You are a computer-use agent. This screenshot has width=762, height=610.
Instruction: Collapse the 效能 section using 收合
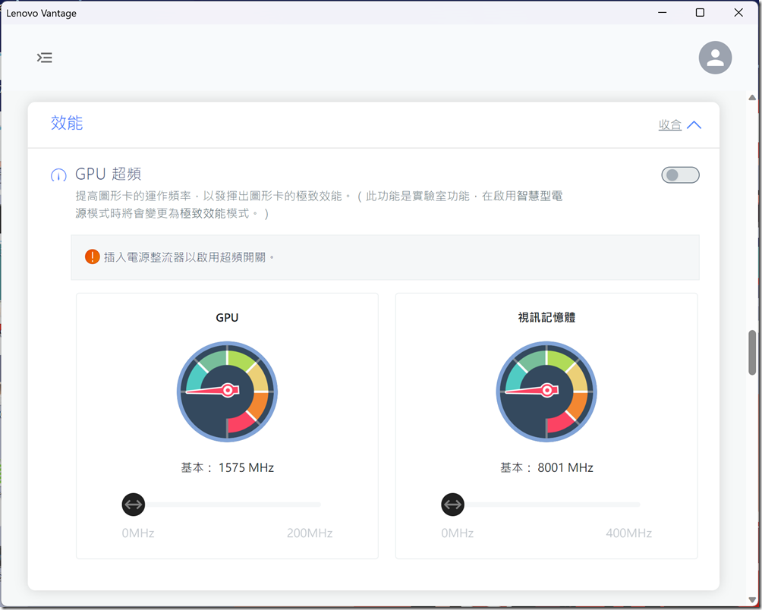[x=669, y=125]
